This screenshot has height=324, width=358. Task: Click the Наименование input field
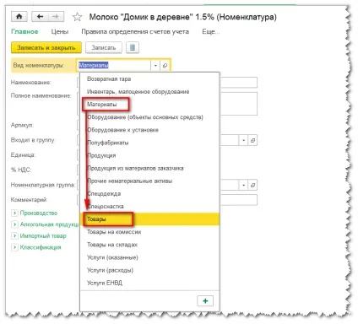(x=239, y=83)
